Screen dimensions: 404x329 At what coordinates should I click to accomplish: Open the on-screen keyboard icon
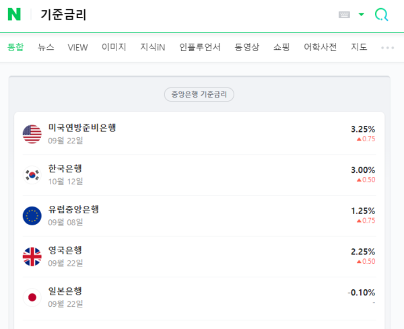(x=344, y=15)
